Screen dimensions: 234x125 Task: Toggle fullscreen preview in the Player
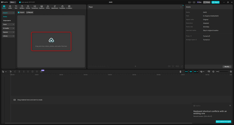point(182,66)
